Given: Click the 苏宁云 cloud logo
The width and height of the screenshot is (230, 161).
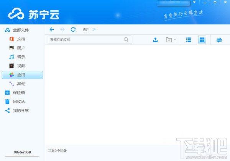Looking at the screenshot, I should (16, 14).
